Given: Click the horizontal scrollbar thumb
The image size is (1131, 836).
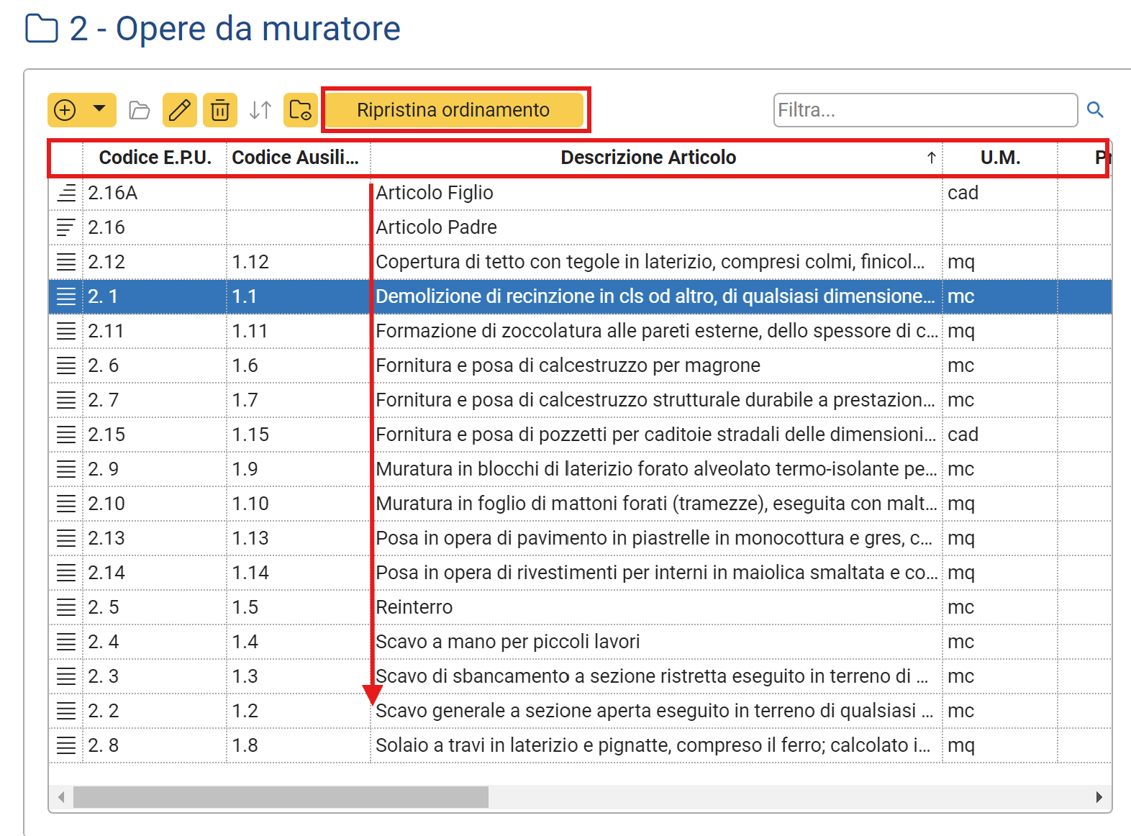Looking at the screenshot, I should click(x=281, y=797).
